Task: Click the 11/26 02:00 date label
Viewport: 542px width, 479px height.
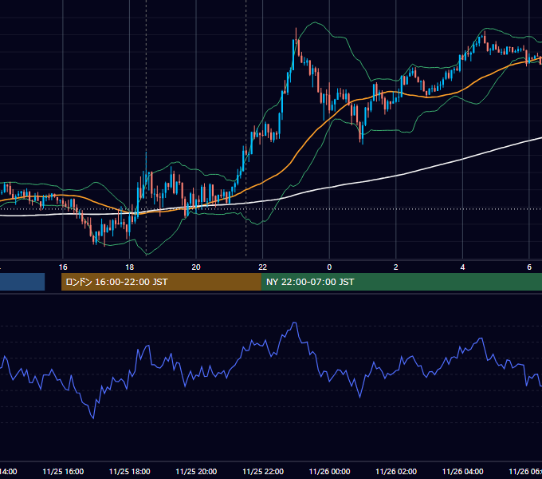Action: [x=396, y=472]
